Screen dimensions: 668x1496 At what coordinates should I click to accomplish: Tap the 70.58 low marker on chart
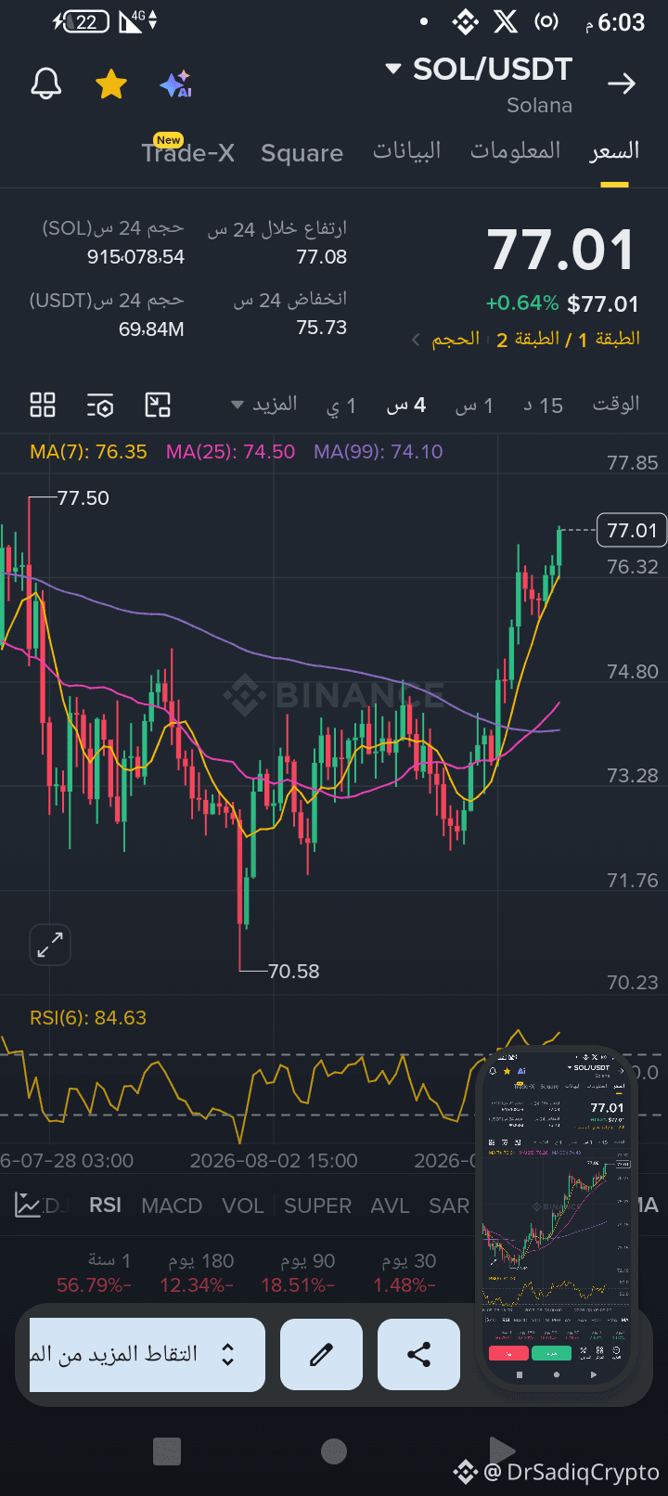[293, 972]
